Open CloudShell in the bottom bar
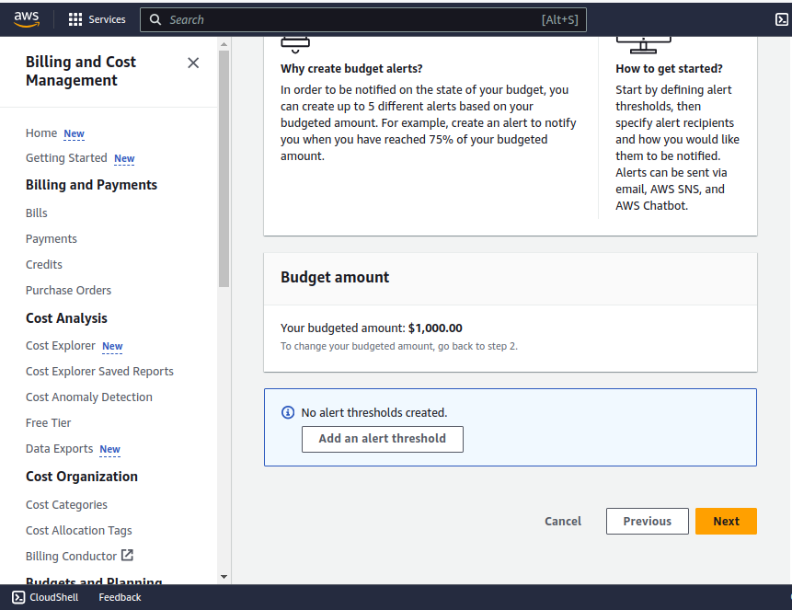Viewport: 792px width, 610px height. click(x=46, y=597)
